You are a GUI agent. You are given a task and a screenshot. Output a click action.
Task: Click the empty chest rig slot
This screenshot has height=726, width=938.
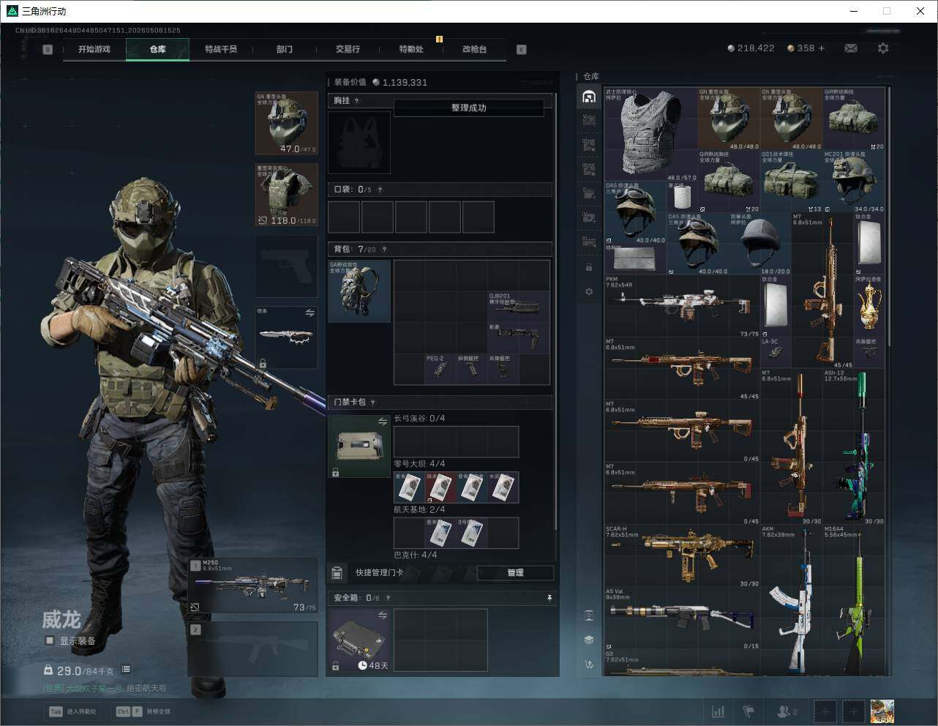click(x=359, y=143)
